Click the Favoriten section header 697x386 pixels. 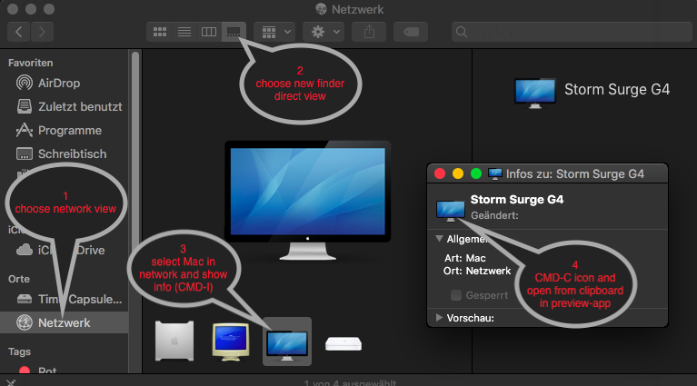point(30,63)
